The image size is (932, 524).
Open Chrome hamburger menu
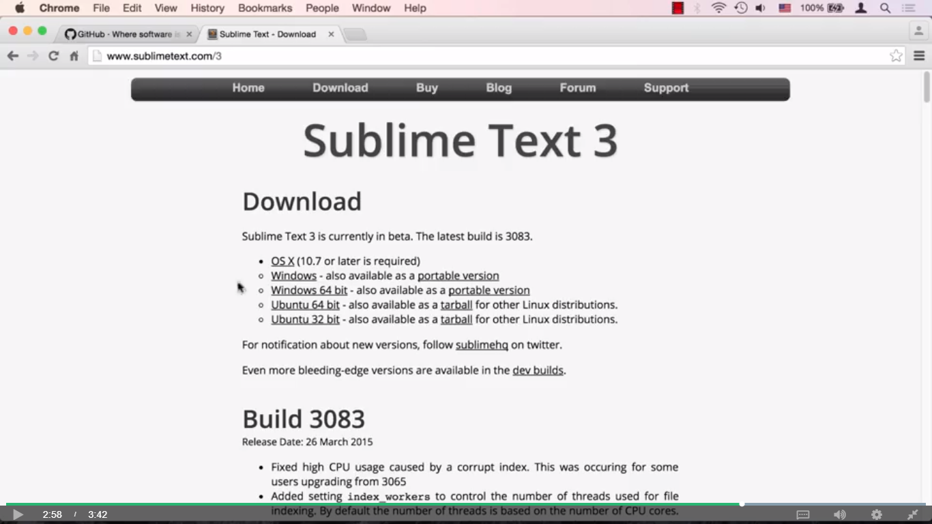pos(919,56)
